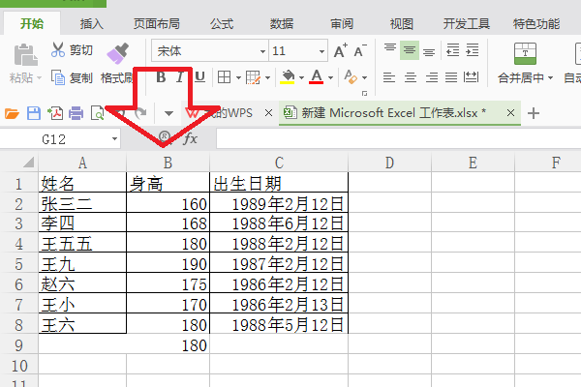
Task: Click distributed alignment icon
Action: [471, 77]
